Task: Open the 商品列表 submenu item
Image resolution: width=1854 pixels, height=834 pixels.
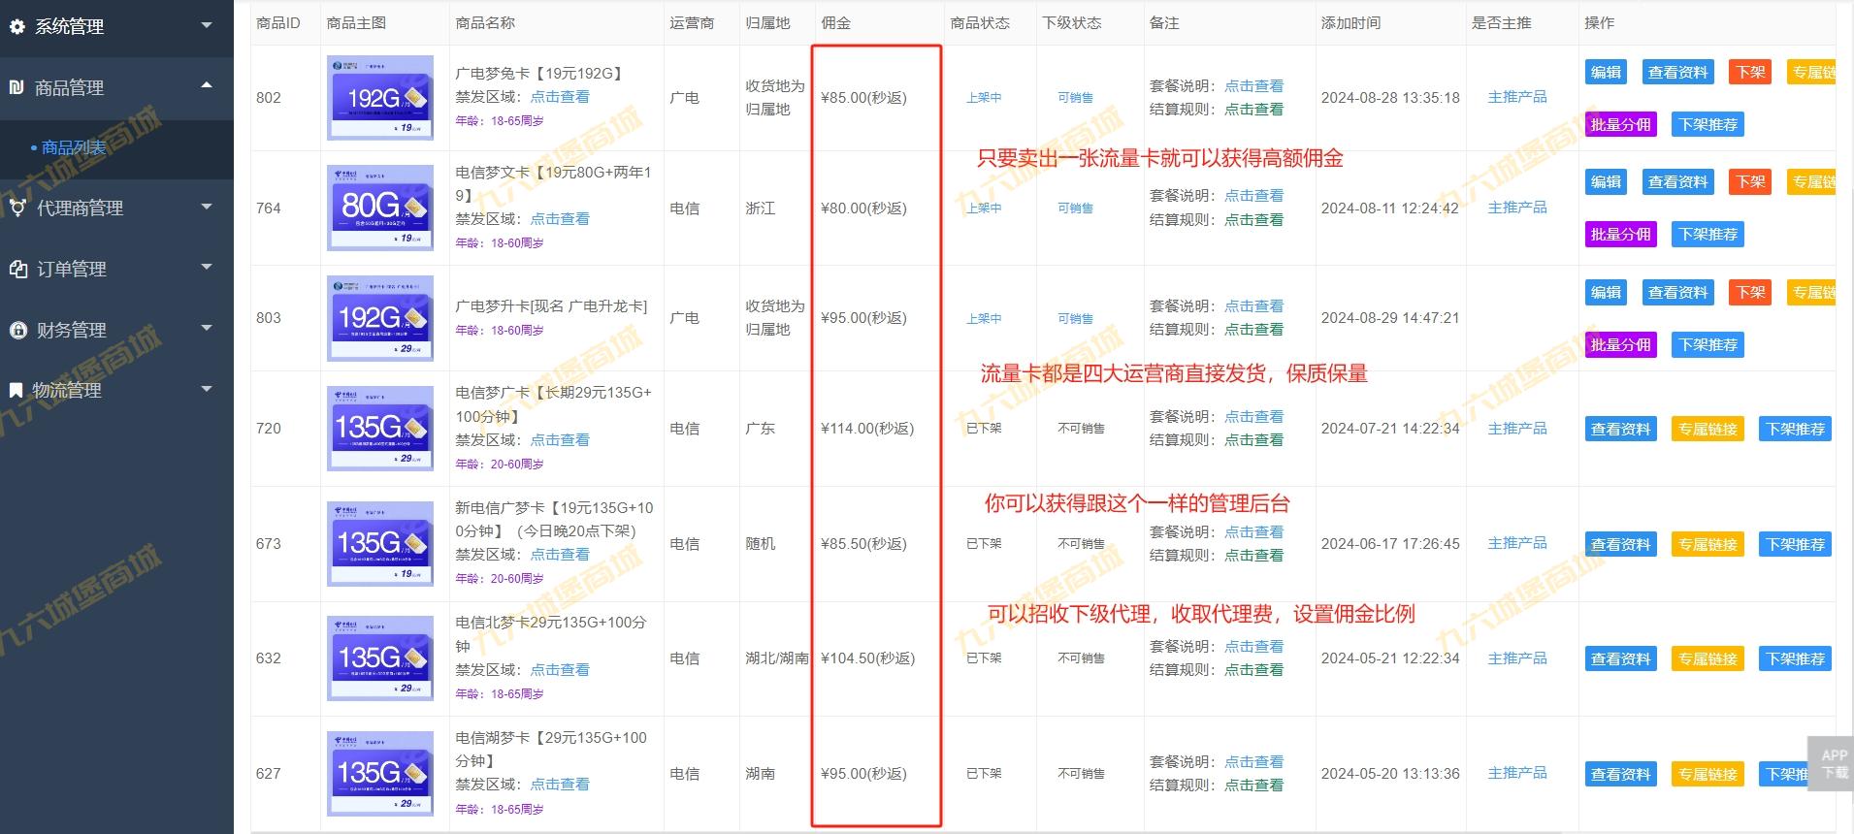Action: [74, 147]
